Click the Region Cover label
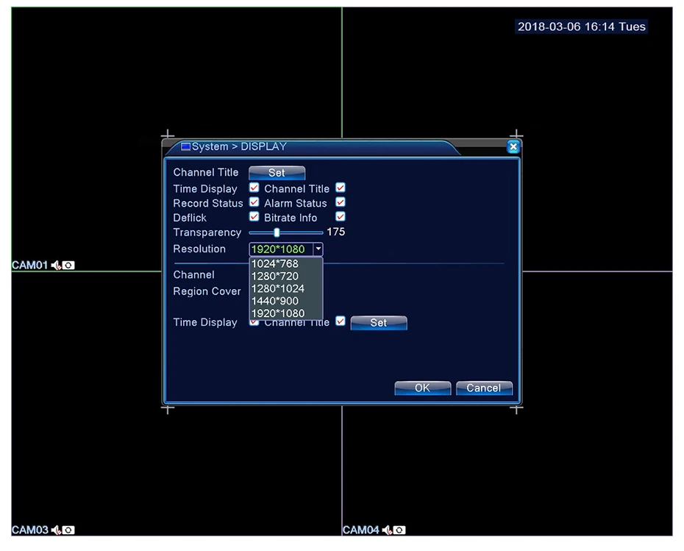Image resolution: width=684 pixels, height=551 pixels. (207, 291)
